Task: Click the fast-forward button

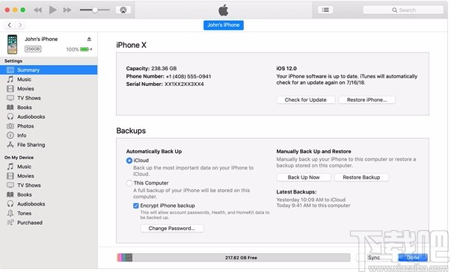Action: point(67,10)
